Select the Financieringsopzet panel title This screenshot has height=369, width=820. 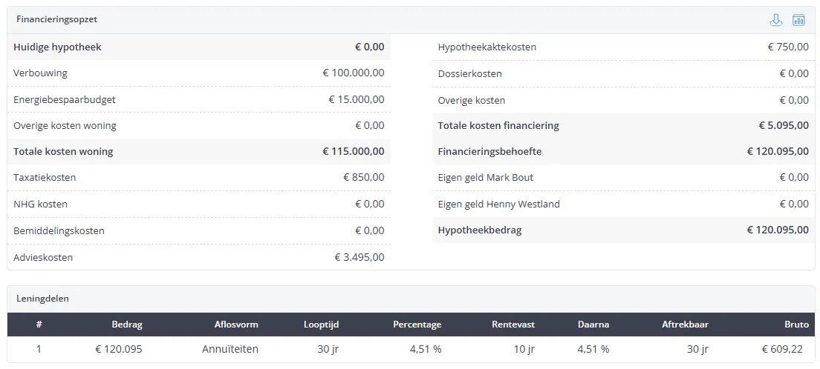(x=57, y=19)
